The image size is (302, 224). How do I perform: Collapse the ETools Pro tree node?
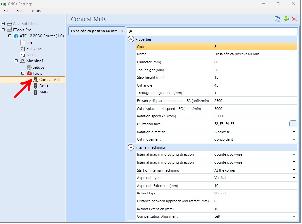(x=3, y=30)
